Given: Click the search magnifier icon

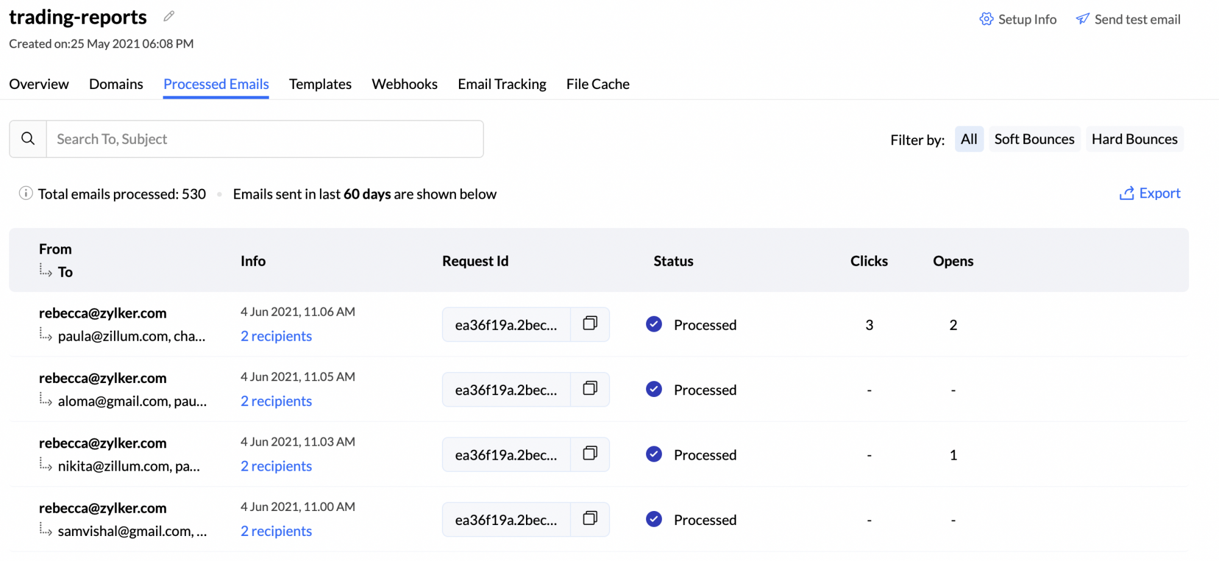Looking at the screenshot, I should coord(28,139).
